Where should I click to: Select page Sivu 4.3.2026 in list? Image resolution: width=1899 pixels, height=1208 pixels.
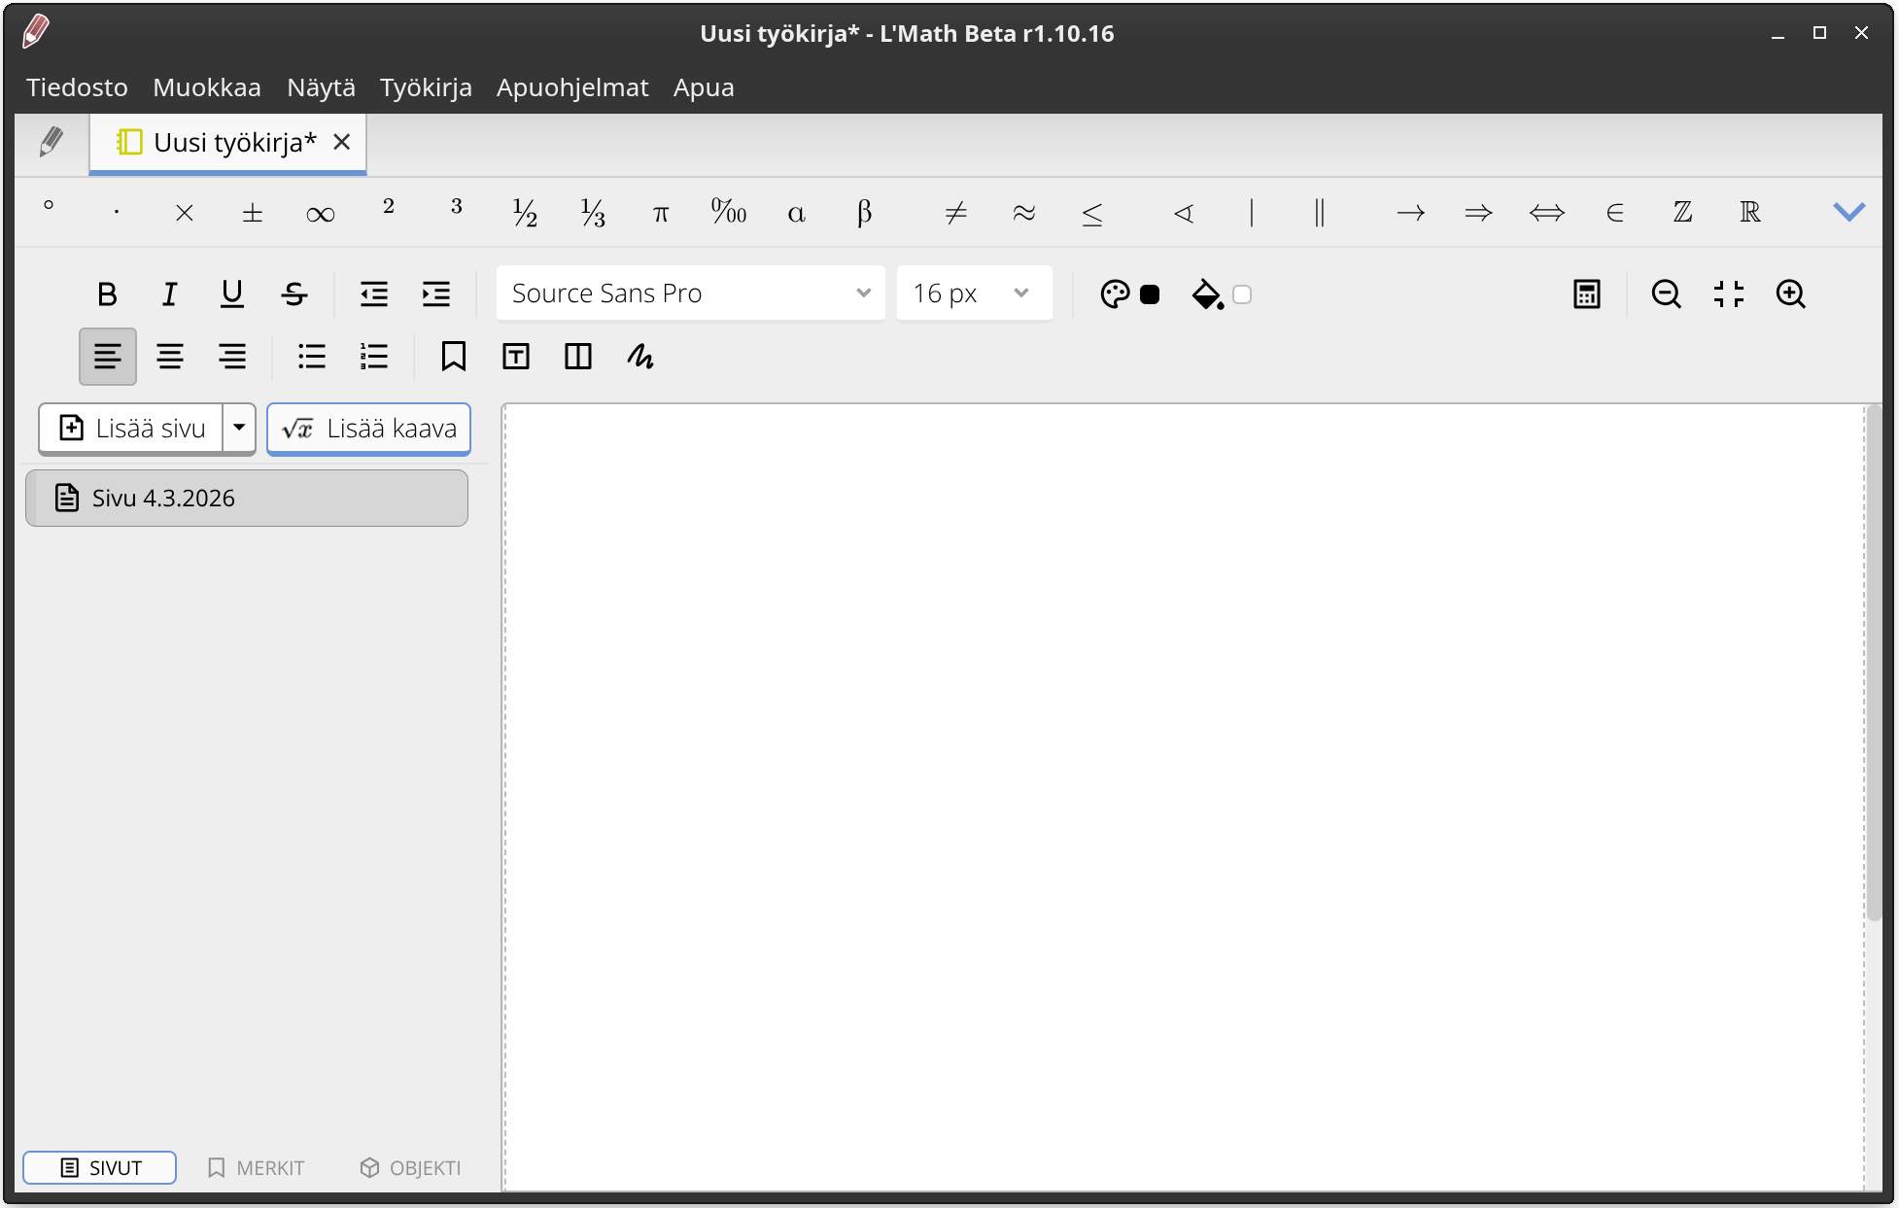tap(247, 499)
